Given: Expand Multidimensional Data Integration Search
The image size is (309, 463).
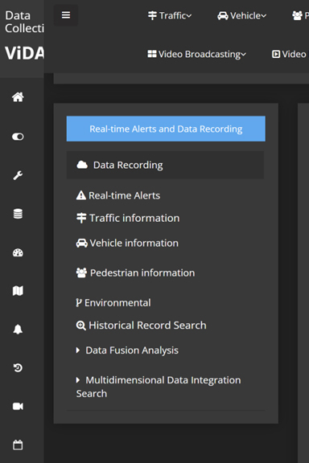Looking at the screenshot, I should pos(159,387).
